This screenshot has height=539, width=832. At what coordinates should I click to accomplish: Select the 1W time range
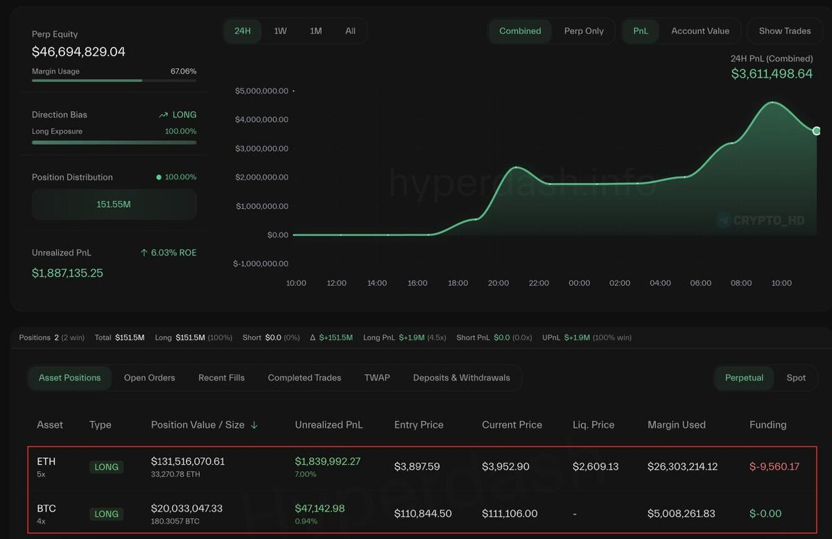[280, 31]
